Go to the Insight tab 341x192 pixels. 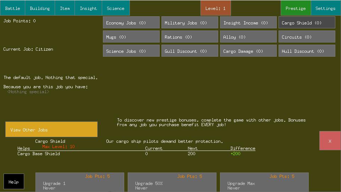[x=88, y=8]
